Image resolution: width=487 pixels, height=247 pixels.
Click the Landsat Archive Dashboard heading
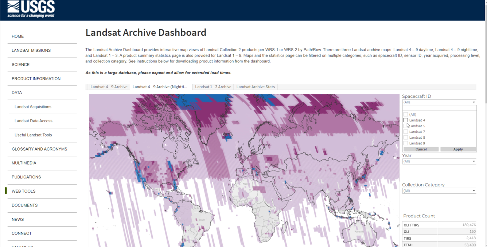point(146,32)
